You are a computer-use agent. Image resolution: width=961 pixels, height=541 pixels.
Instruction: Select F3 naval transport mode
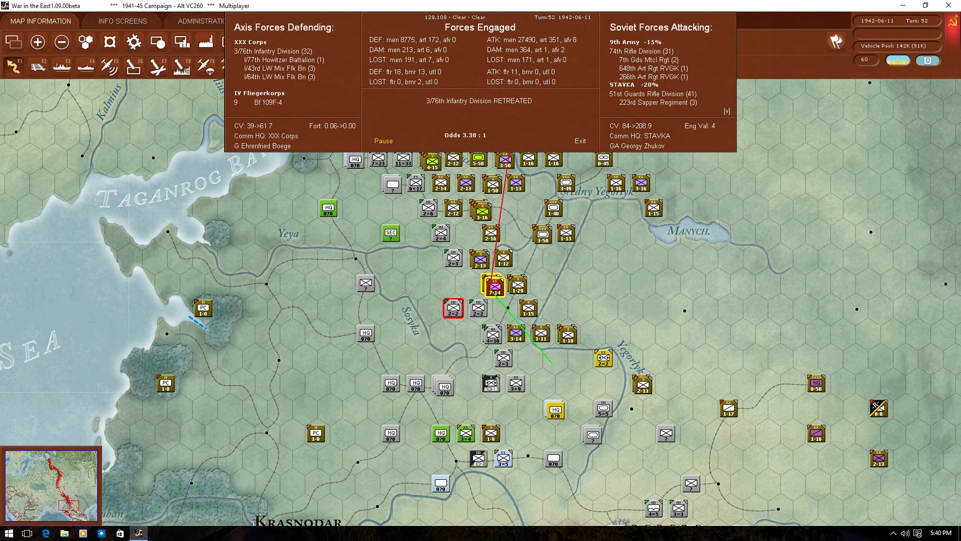click(x=62, y=66)
